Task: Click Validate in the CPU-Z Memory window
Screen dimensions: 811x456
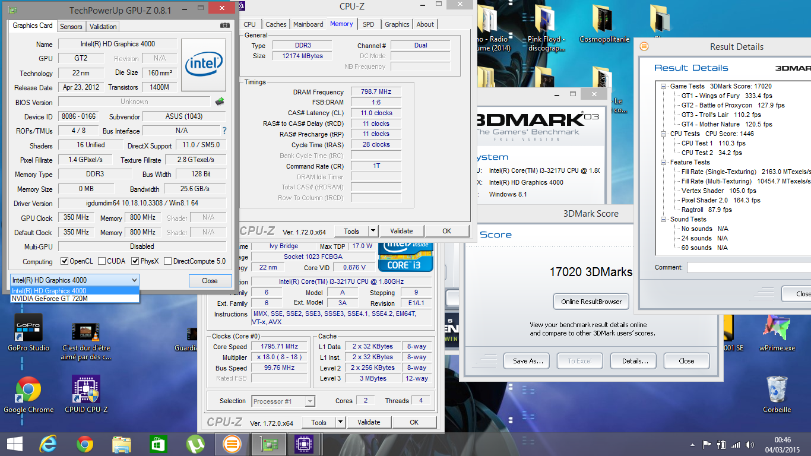Action: click(x=402, y=231)
